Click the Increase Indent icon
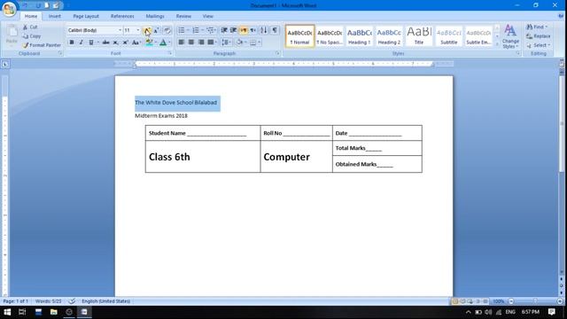Image resolution: width=567 pixels, height=319 pixels. click(x=234, y=30)
